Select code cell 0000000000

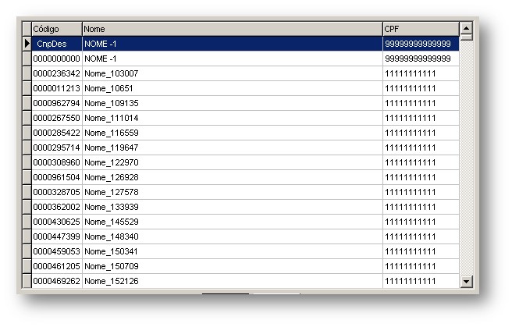click(57, 59)
